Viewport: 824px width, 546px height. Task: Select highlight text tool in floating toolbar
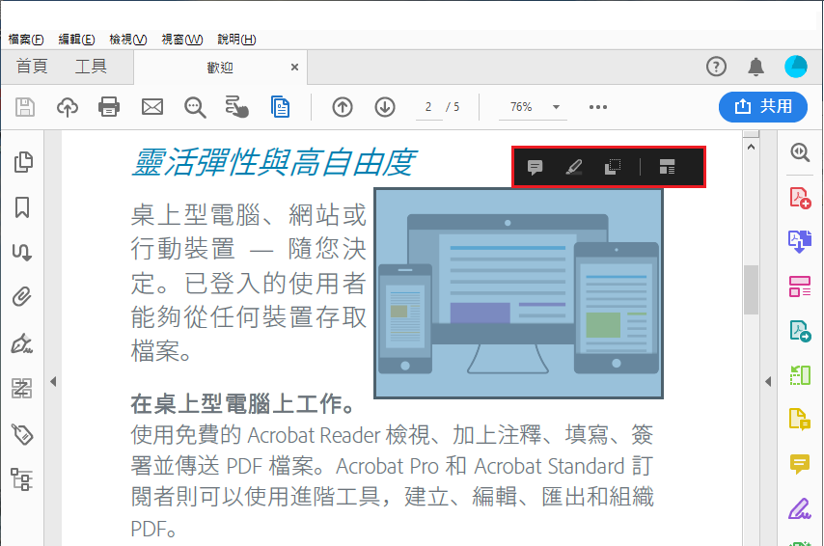pos(574,168)
